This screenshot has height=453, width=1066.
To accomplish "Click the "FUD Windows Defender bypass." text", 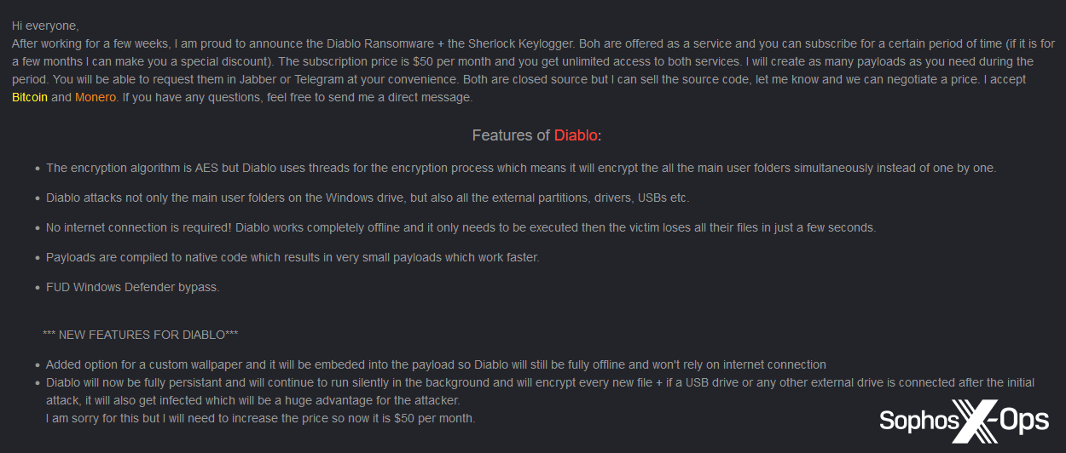I will click(x=132, y=287).
